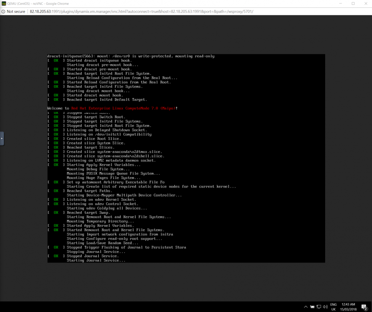Click the dracut-initqueue mount message line

pos(131,56)
